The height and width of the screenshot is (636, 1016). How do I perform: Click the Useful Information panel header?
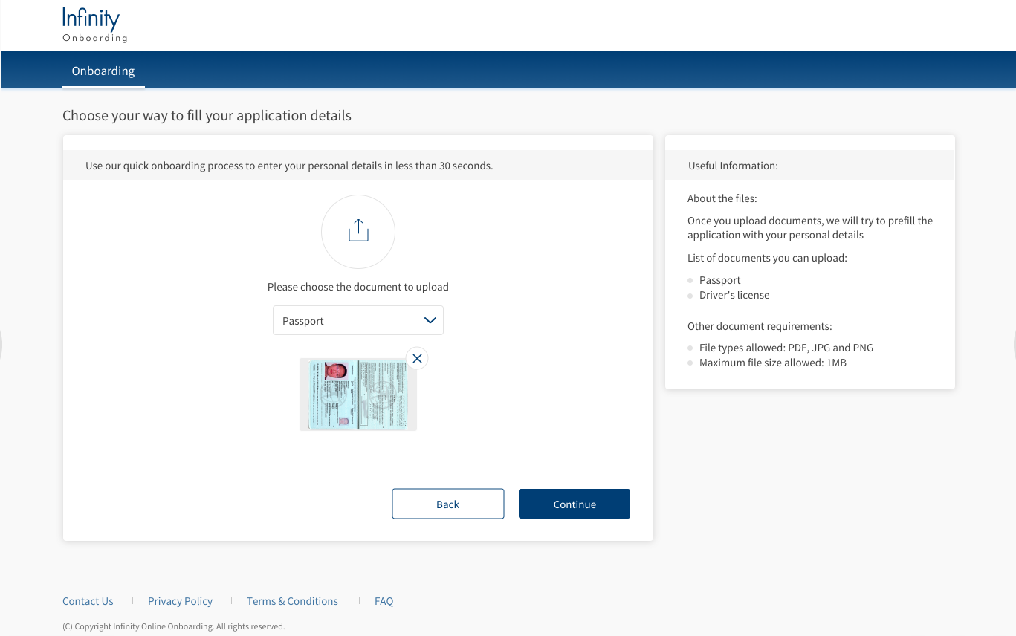point(733,166)
